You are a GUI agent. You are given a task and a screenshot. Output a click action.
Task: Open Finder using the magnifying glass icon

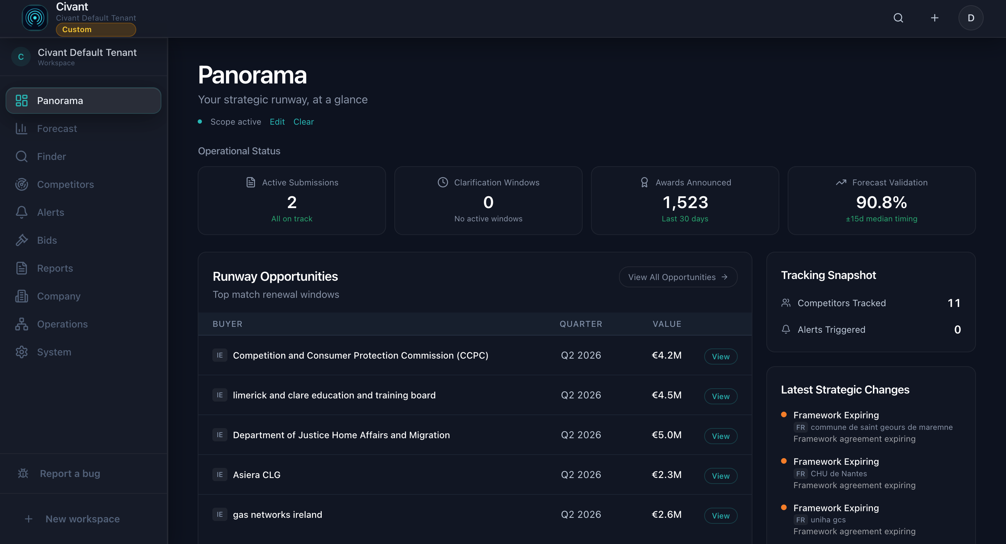(x=21, y=156)
